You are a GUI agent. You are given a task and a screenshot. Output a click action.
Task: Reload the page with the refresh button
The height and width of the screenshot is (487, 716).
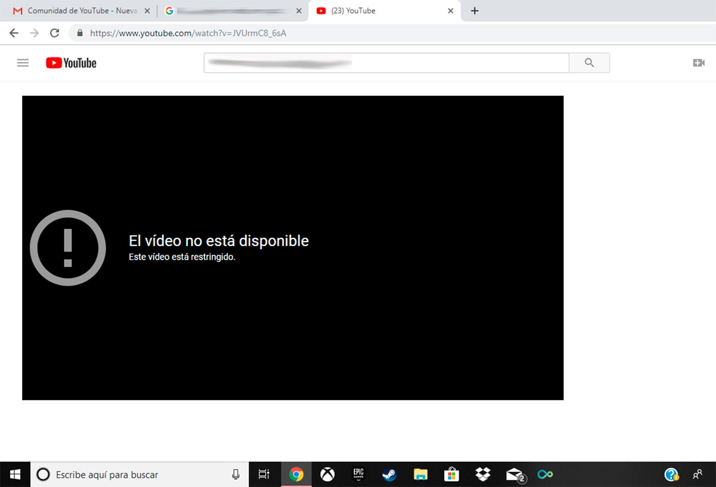(x=55, y=33)
